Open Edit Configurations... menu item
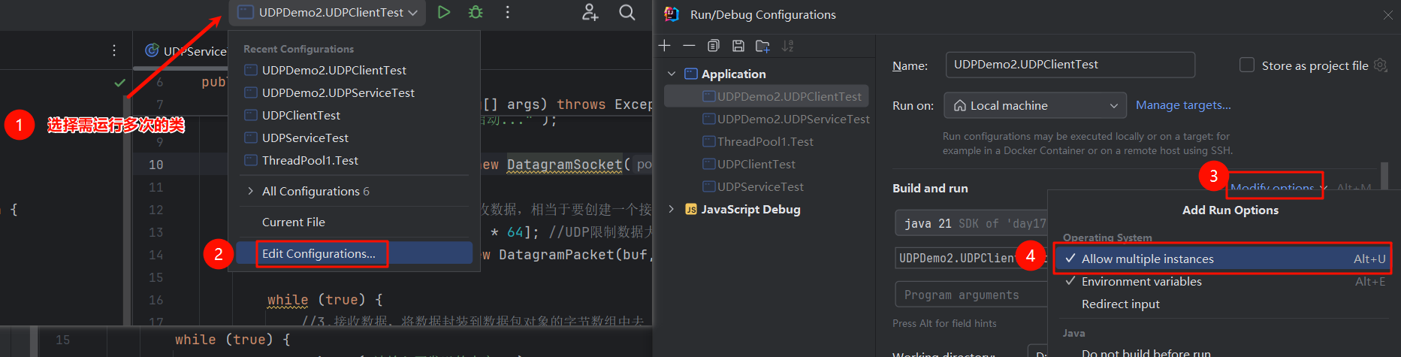The width and height of the screenshot is (1401, 357). (355, 253)
